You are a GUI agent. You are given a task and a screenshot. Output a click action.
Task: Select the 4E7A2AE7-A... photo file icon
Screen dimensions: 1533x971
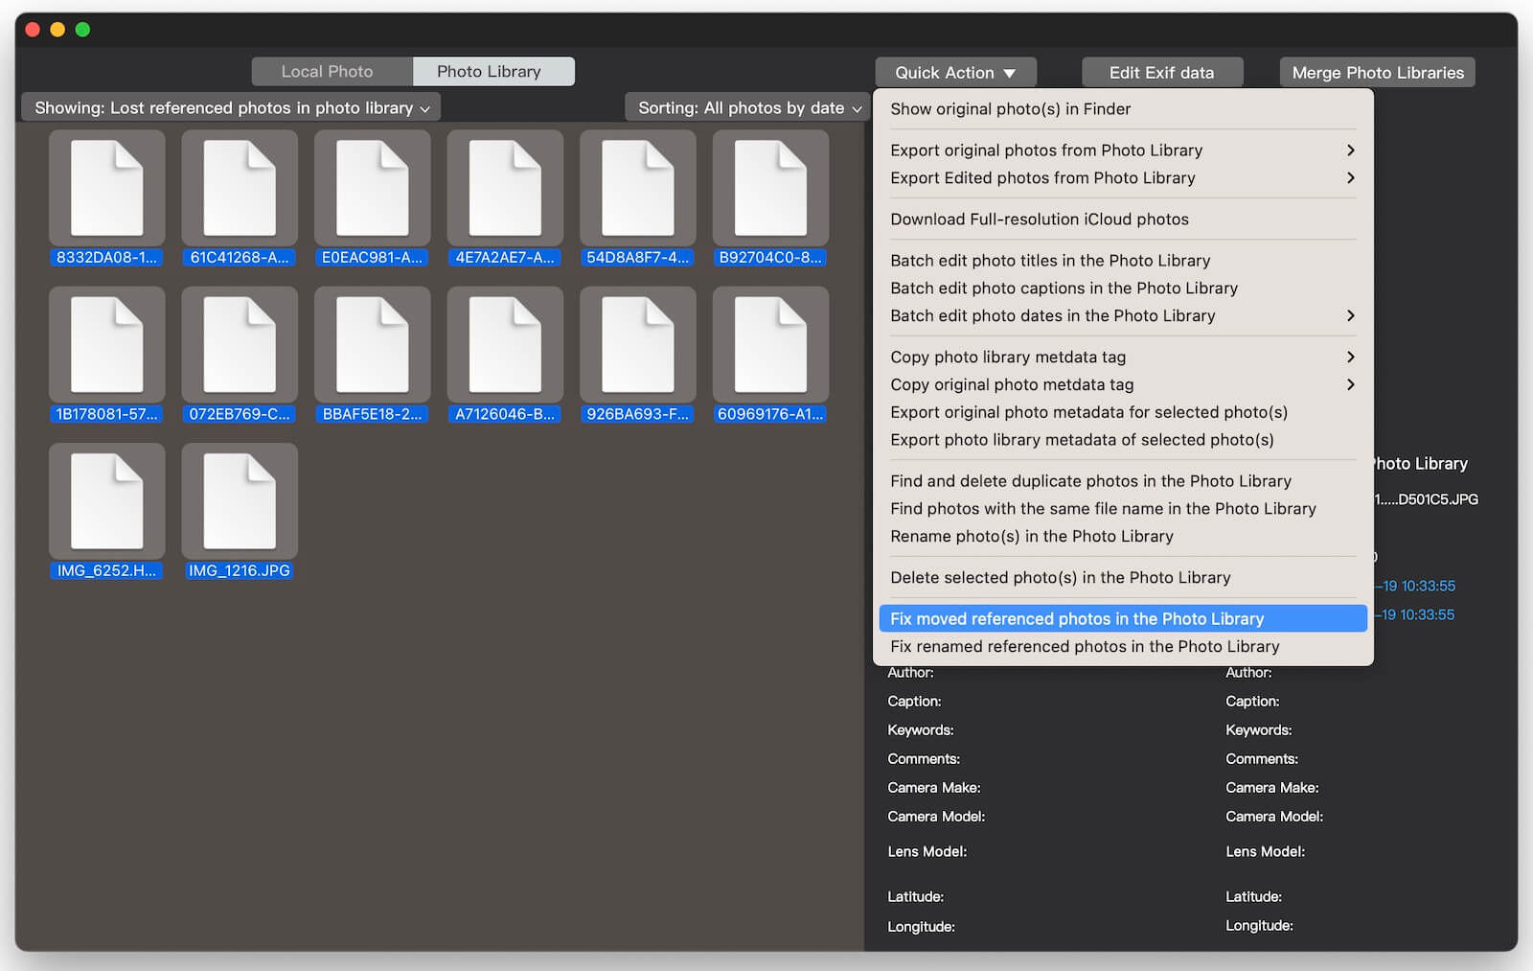pyautogui.click(x=505, y=188)
